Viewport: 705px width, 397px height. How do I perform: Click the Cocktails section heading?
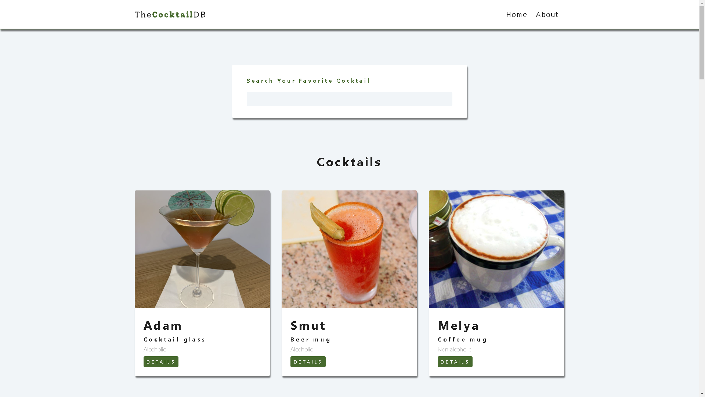point(349,162)
